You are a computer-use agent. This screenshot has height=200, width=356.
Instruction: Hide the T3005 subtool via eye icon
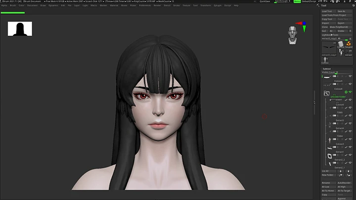pyautogui.click(x=350, y=116)
